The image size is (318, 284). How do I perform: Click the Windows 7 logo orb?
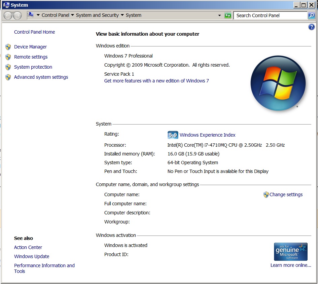278,83
